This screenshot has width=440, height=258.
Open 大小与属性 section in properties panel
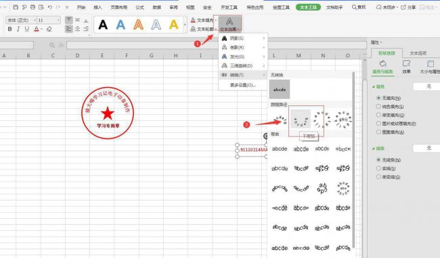point(430,67)
